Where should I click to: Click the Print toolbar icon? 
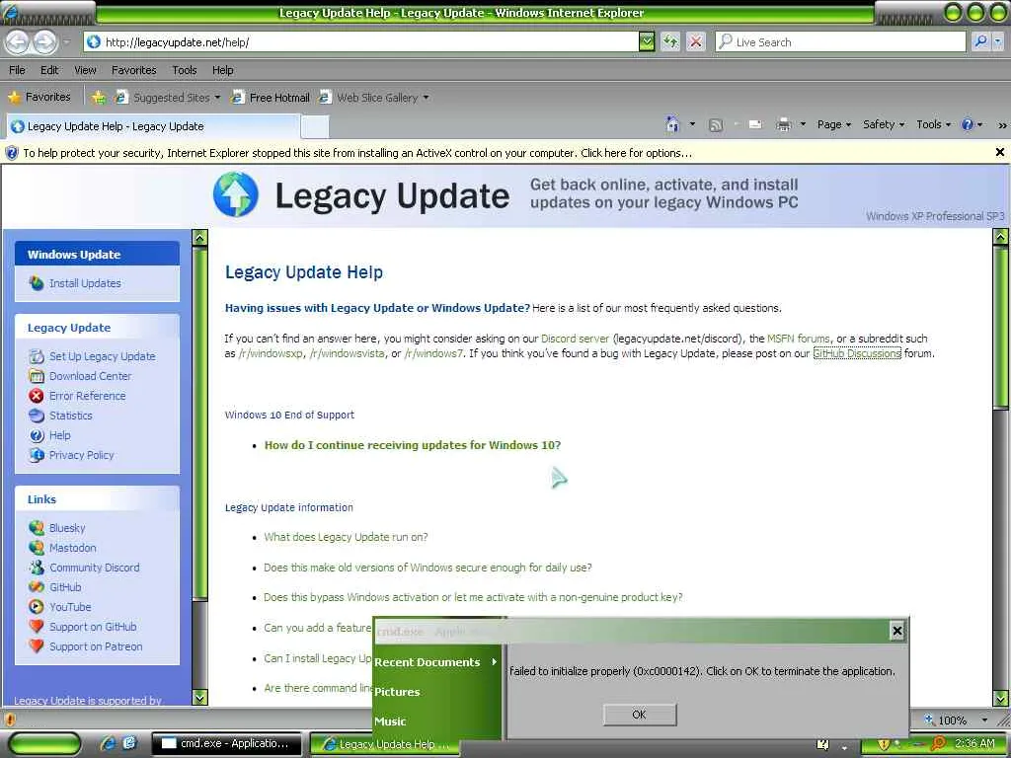[783, 125]
